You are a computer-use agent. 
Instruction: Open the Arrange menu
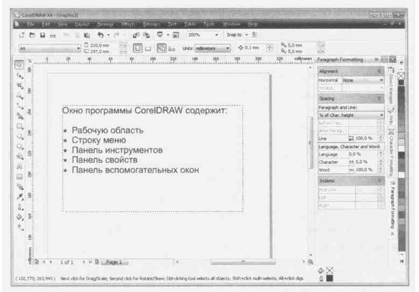pos(105,24)
